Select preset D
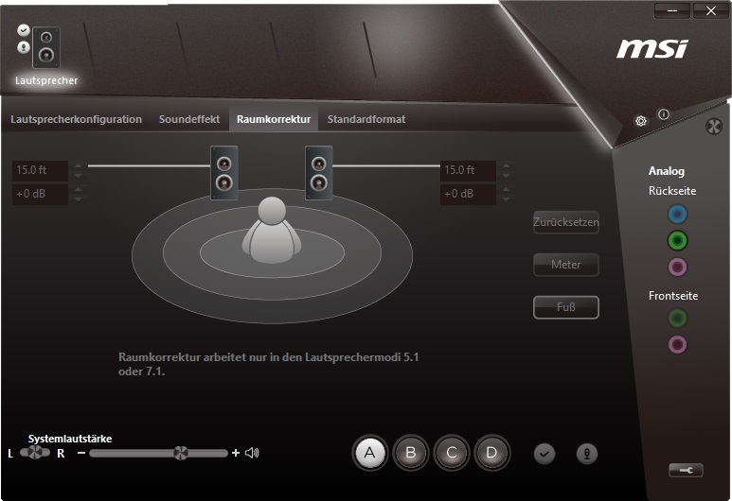732x501 pixels. [492, 453]
